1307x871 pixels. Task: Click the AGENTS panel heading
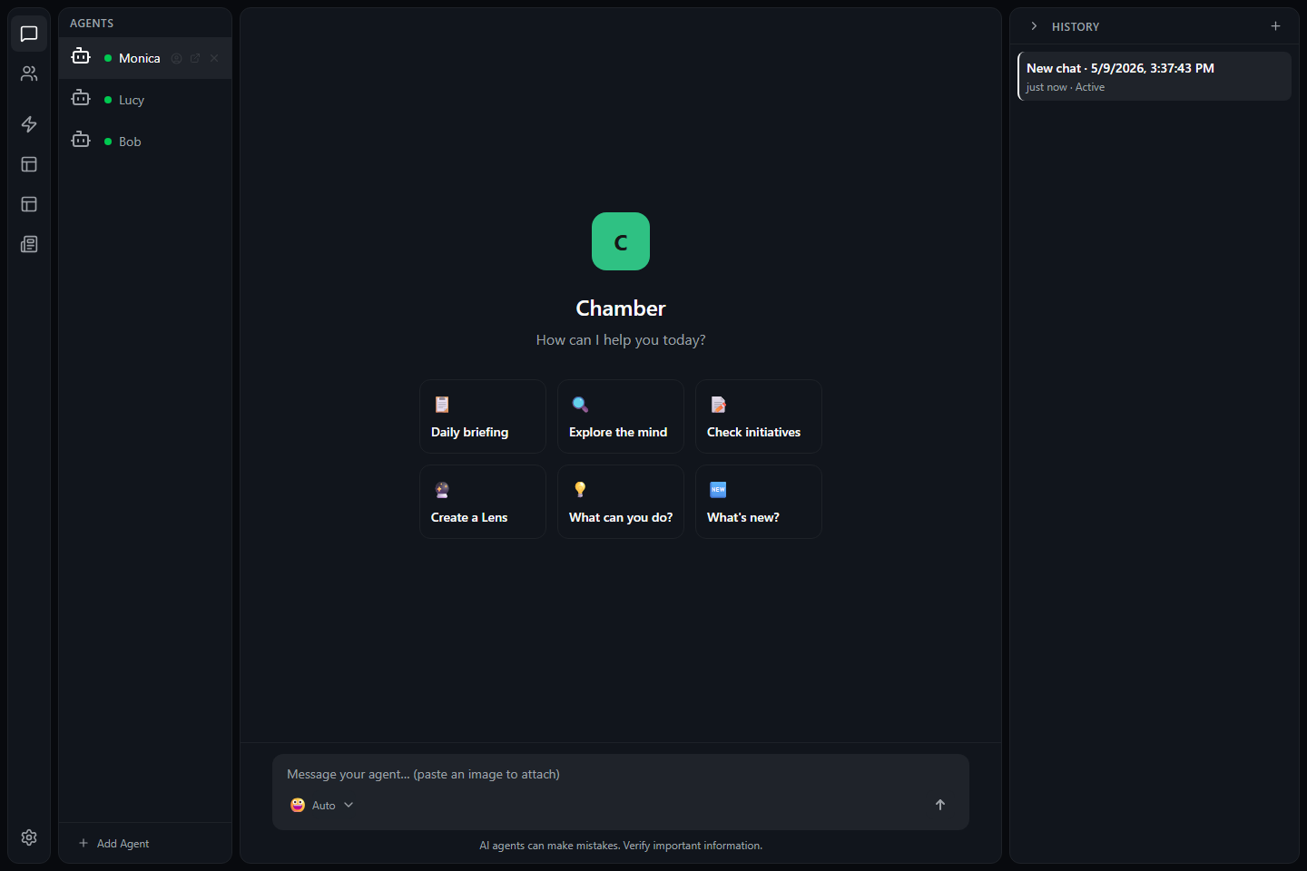point(92,23)
